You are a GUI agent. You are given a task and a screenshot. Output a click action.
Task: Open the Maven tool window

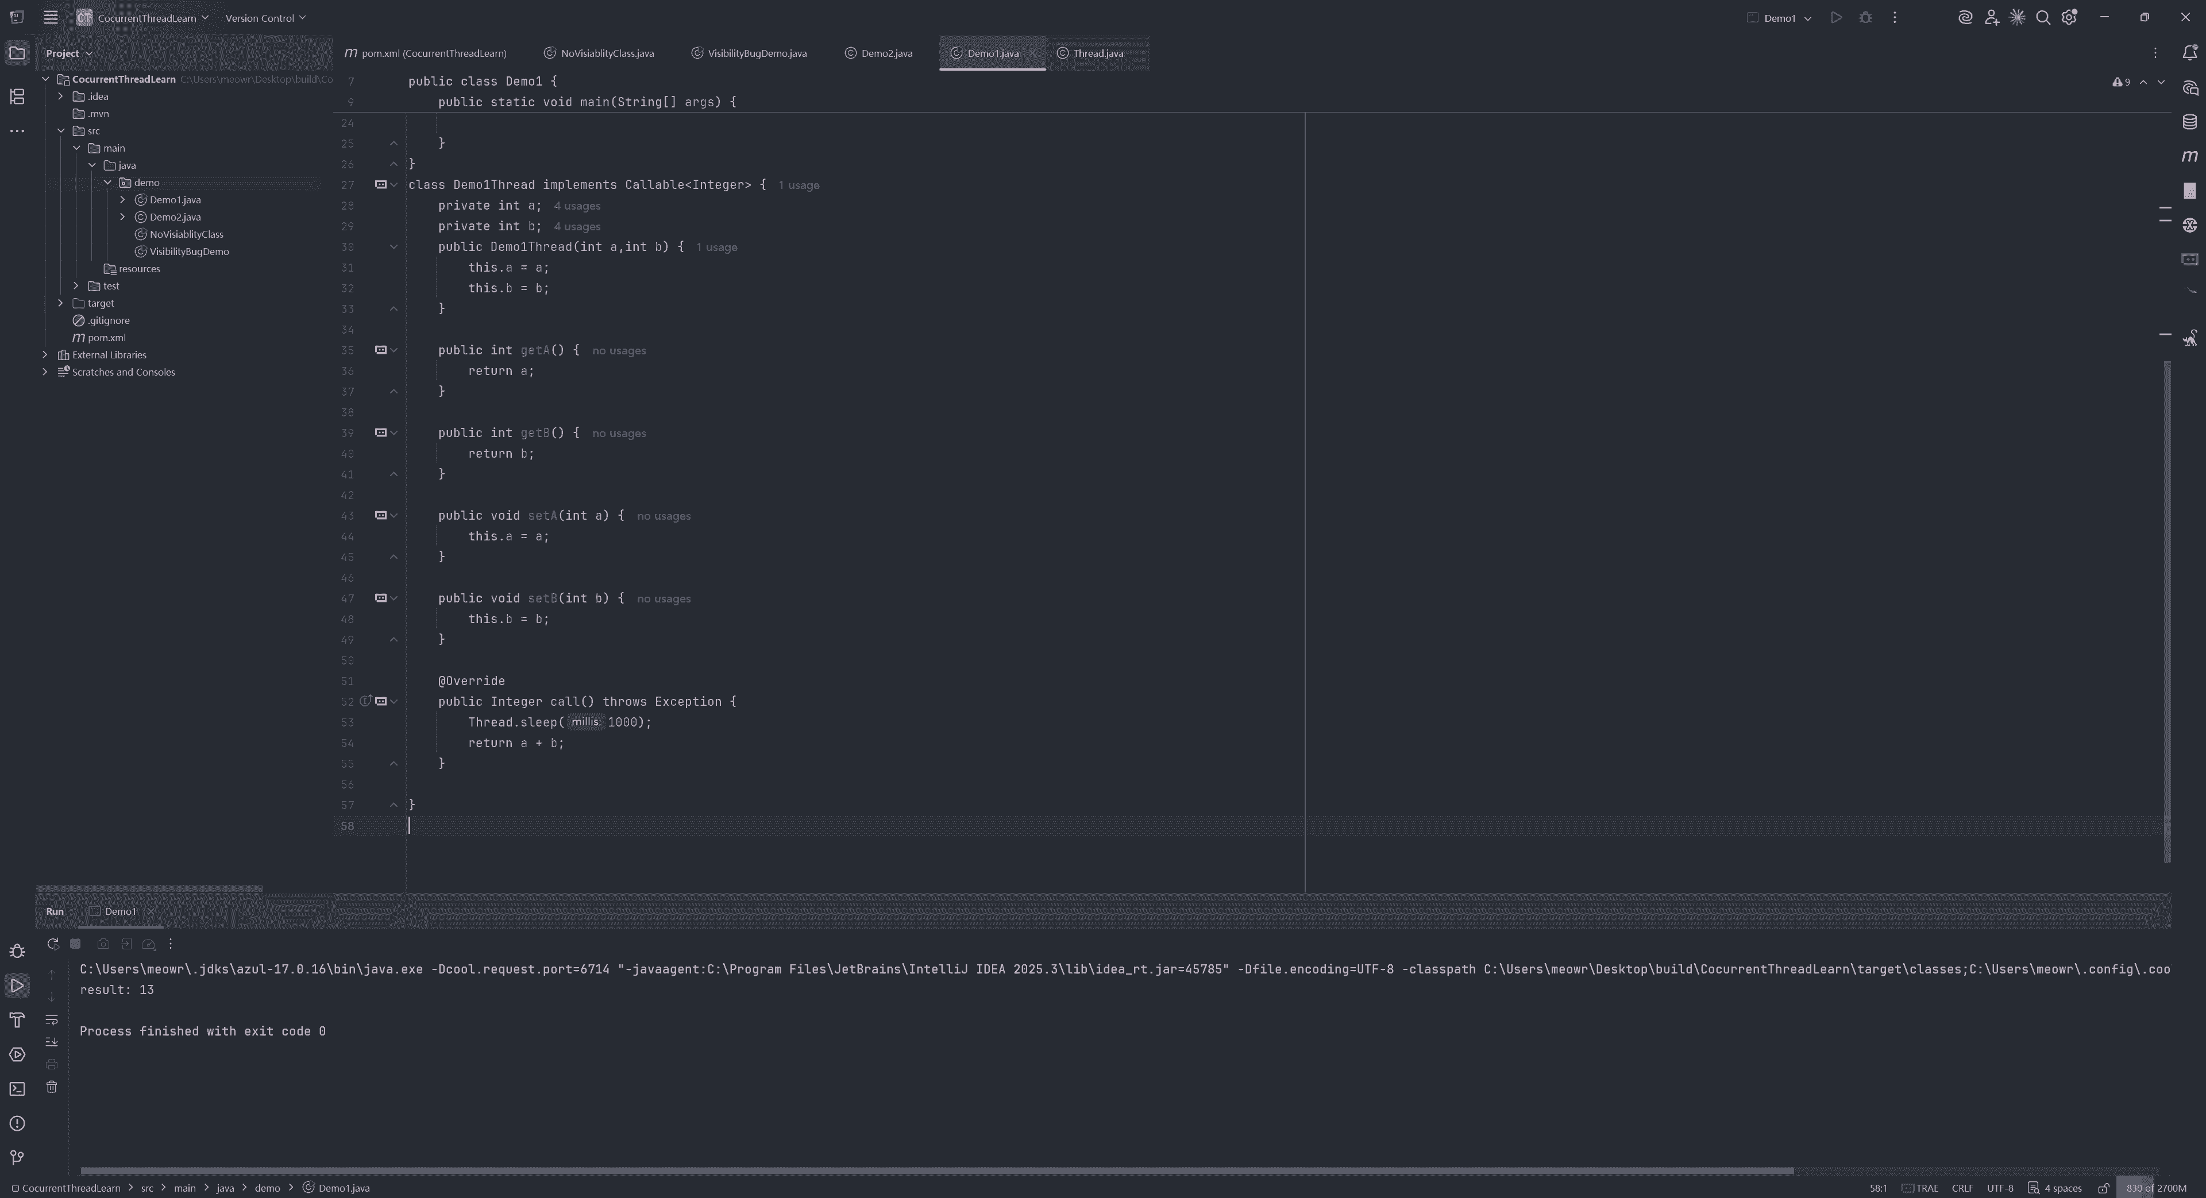(2189, 156)
